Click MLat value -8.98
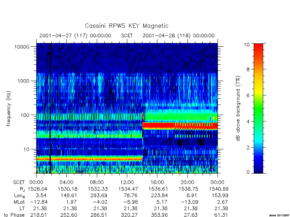The height and width of the screenshot is (217, 290). (x=131, y=202)
